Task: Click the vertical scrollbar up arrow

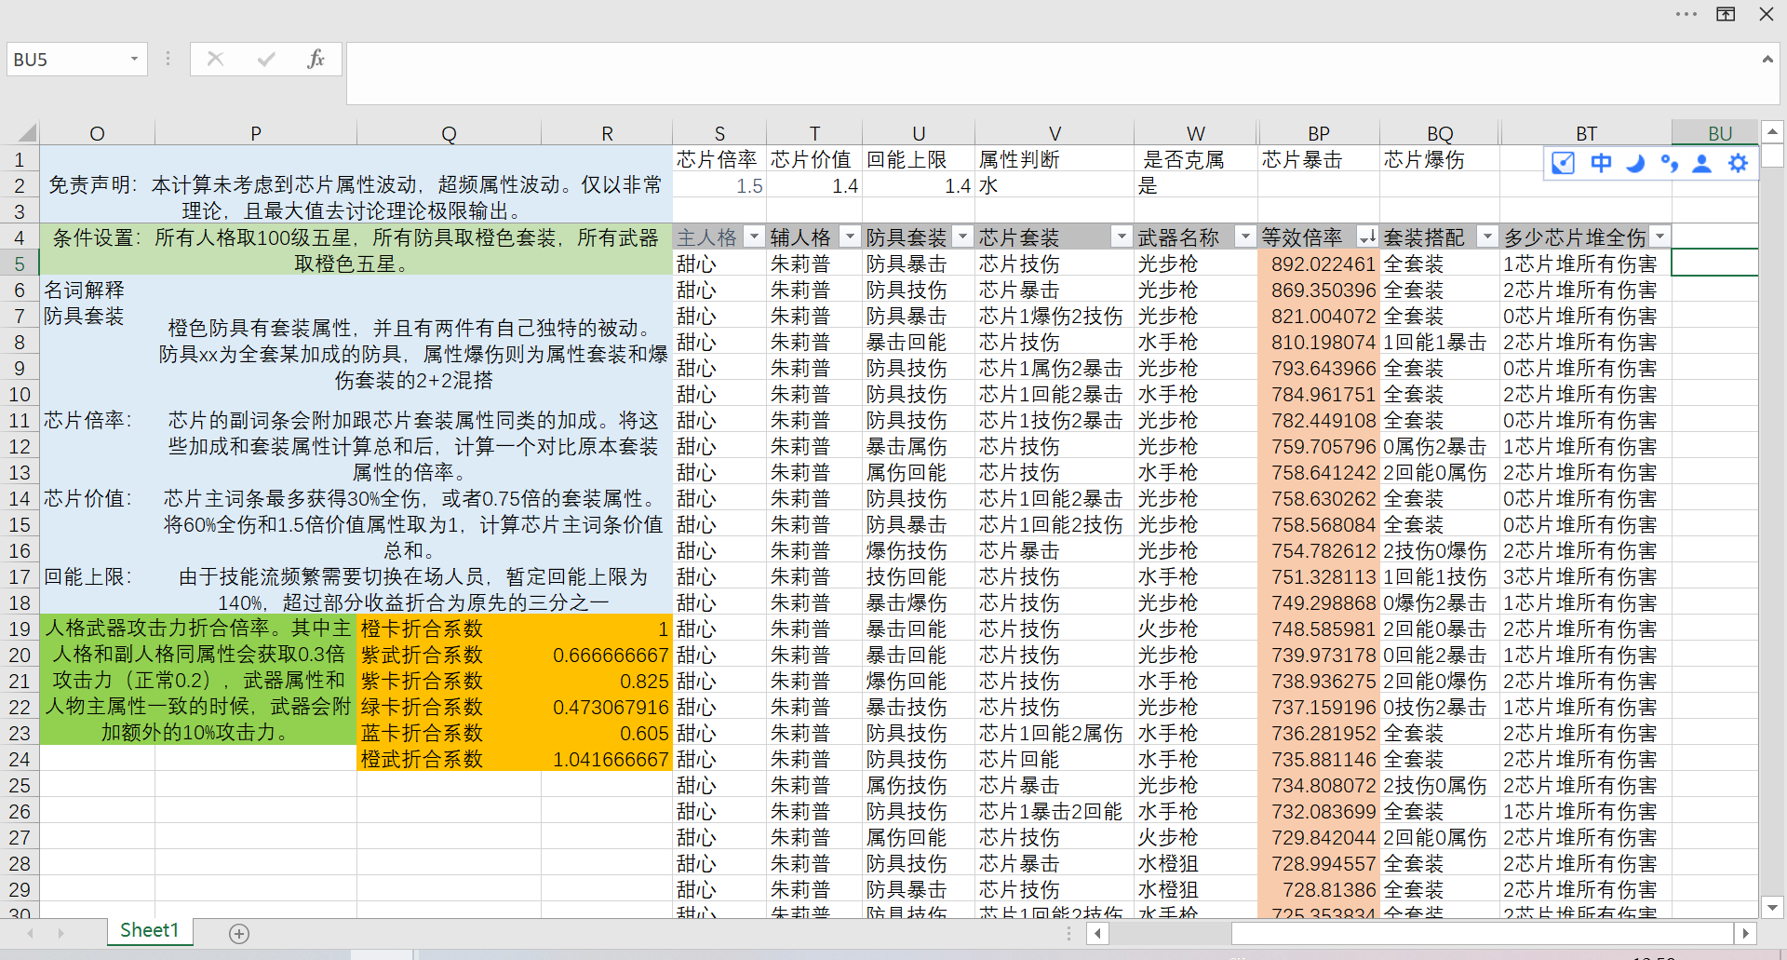Action: pyautogui.click(x=1772, y=131)
